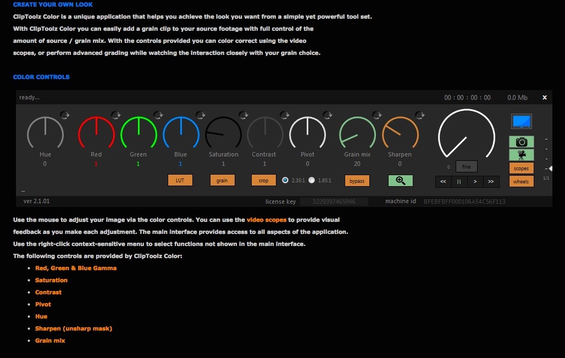Open the 'Red, Green & Blue Gamma' link
Image resolution: width=565 pixels, height=358 pixels.
tap(76, 268)
